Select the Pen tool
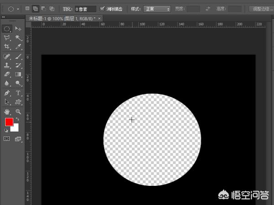The width and height of the screenshot is (274, 205). pos(7,93)
